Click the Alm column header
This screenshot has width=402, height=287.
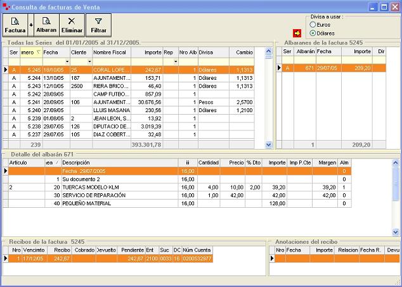pyautogui.click(x=344, y=163)
